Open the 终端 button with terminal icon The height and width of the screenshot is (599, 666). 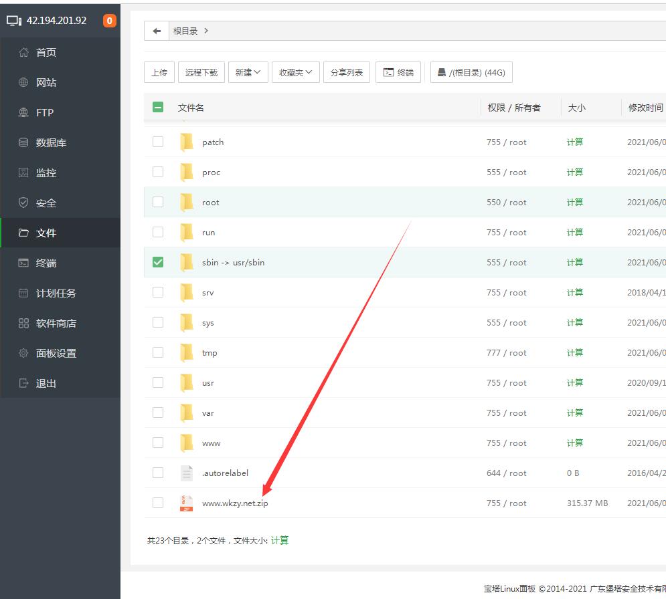coord(398,72)
